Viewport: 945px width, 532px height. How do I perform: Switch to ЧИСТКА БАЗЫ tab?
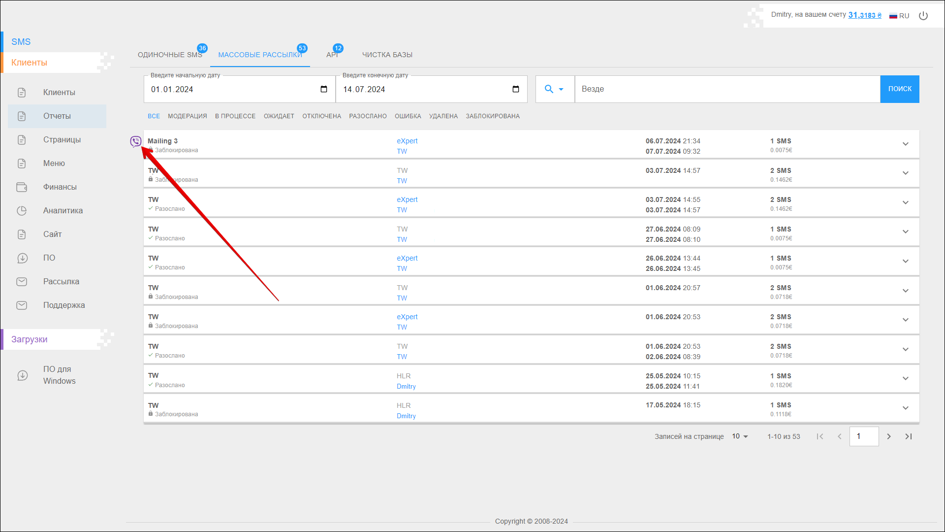tap(387, 55)
